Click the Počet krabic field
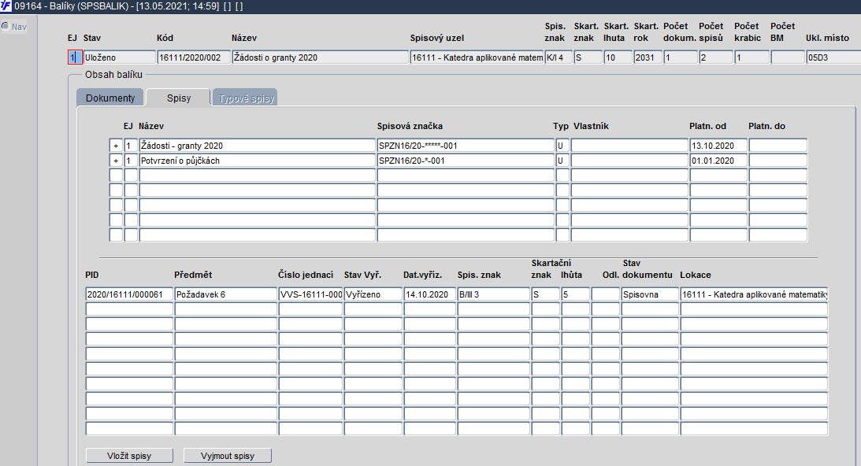 (x=752, y=57)
